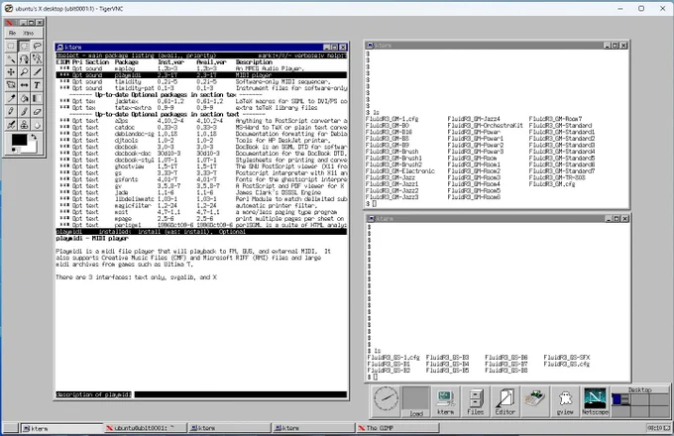Select the Flip tool
Screen dimensions: 674x436
click(24, 85)
